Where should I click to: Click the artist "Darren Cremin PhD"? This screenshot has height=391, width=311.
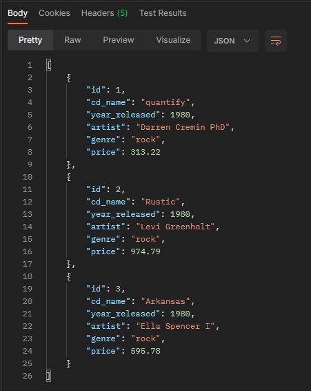183,127
